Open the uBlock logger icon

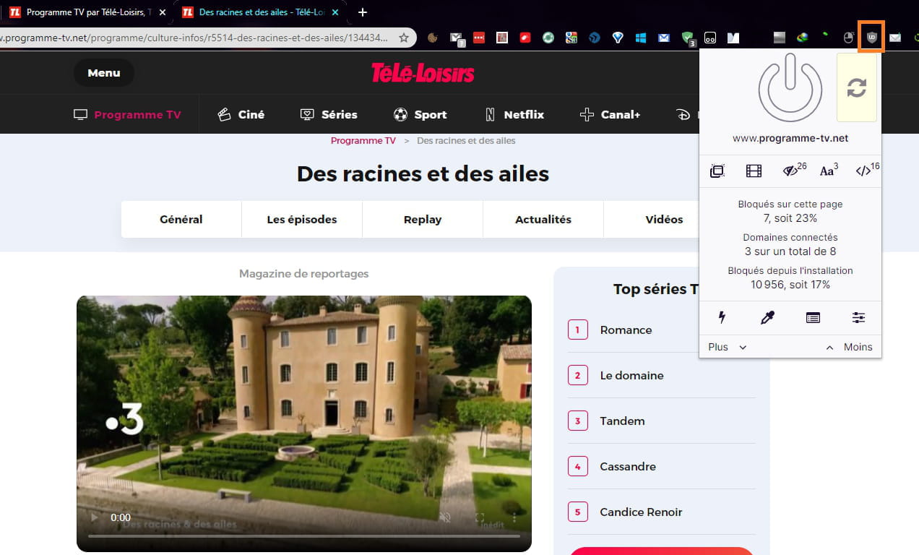tap(813, 317)
